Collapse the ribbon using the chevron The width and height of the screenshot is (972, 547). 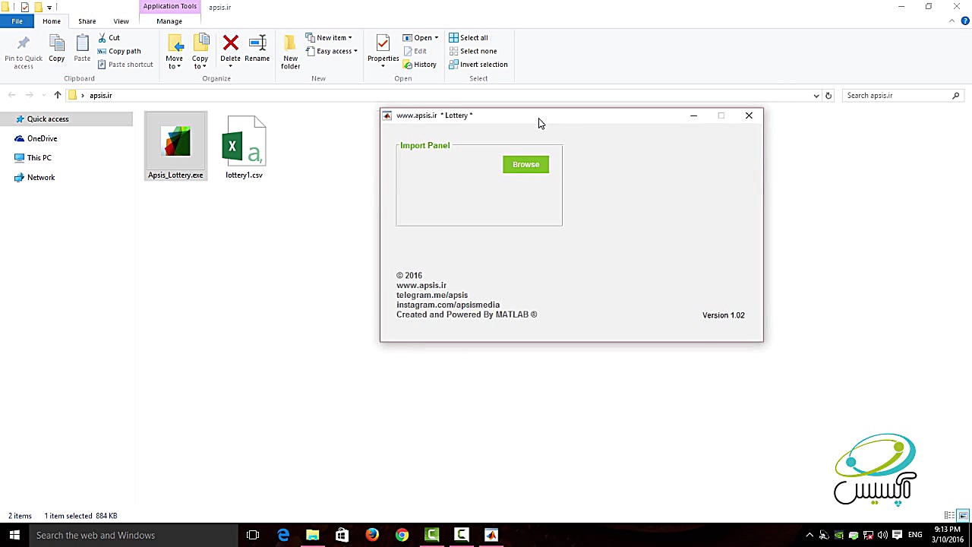pos(953,21)
